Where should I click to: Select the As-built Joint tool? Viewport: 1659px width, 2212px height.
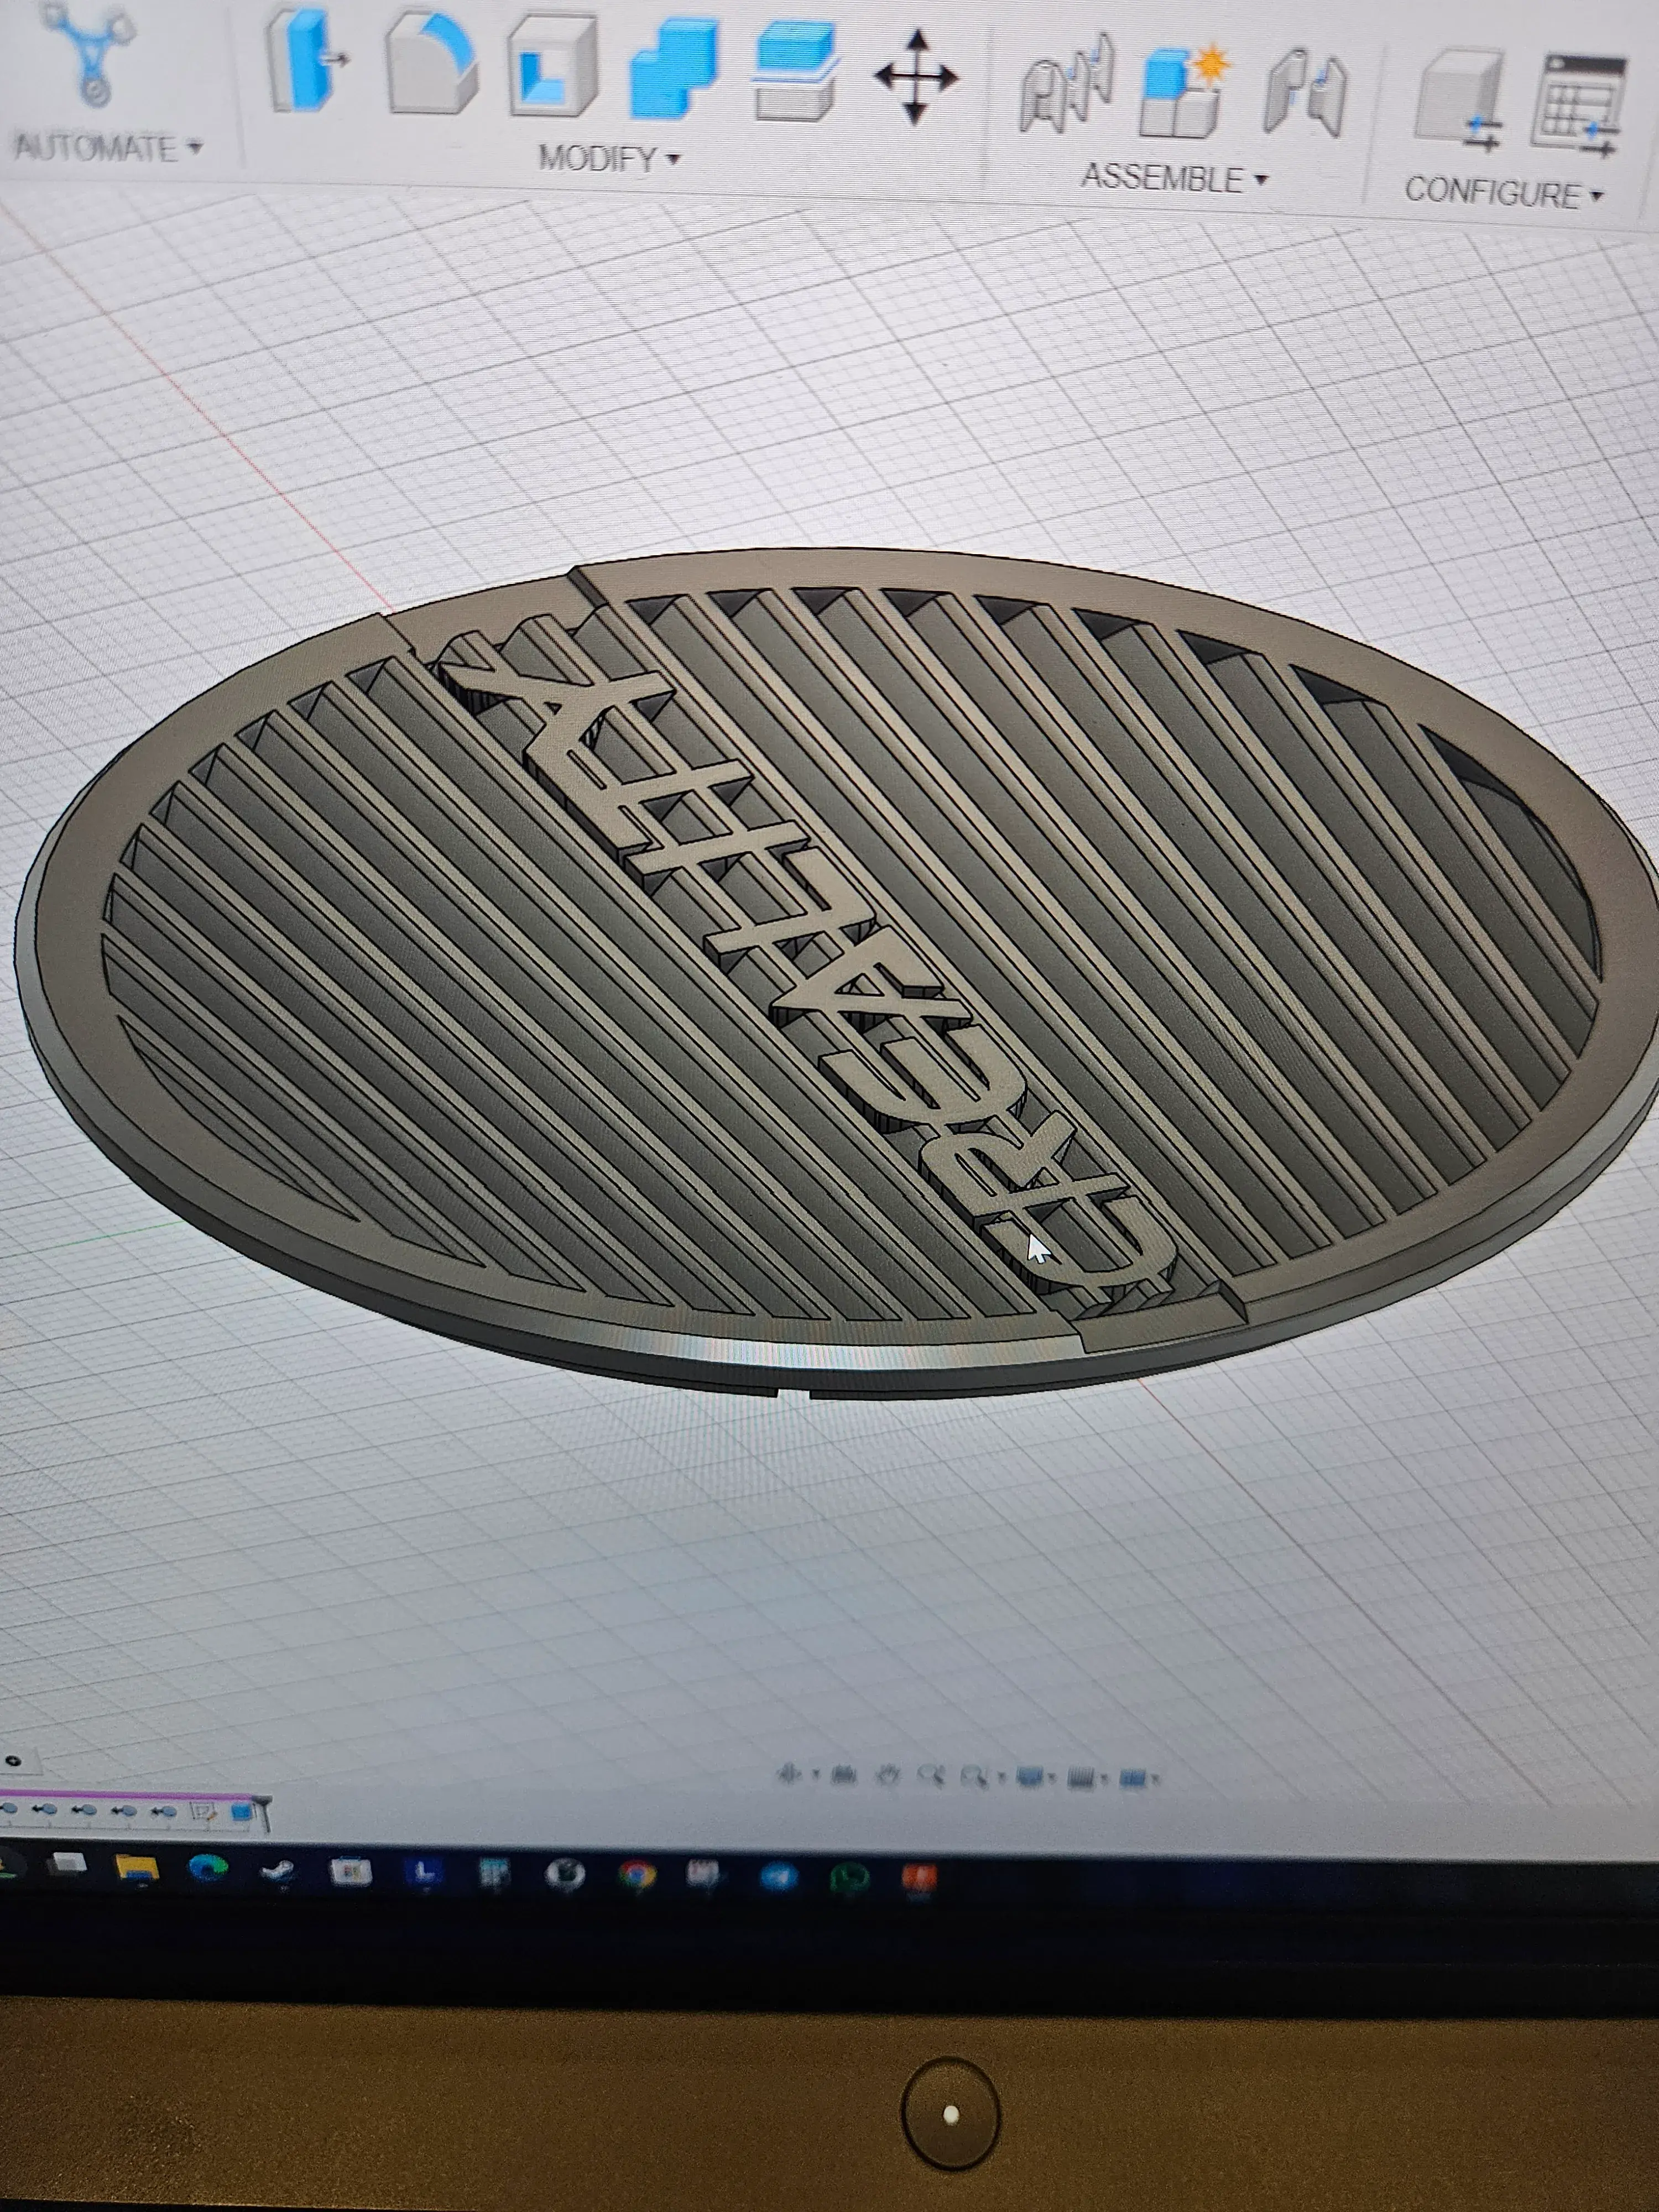[1305, 92]
